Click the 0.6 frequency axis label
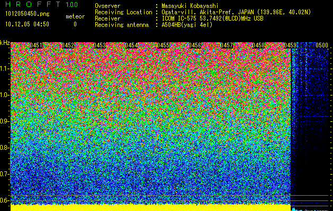333x211 pixels. [x=4, y=200]
